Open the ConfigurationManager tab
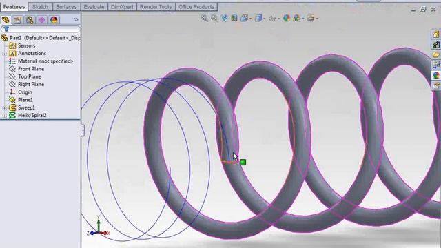Screen dimensions: 441x248 pos(30,20)
